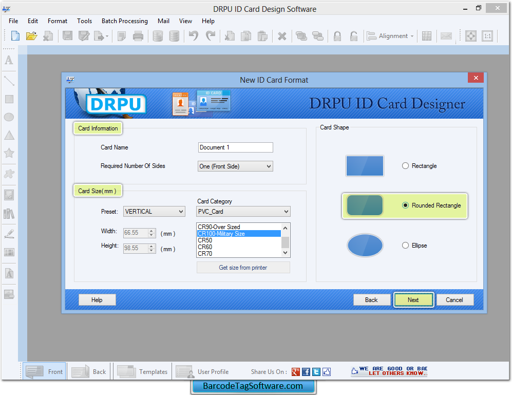Click the card size list scrollbar thumb
The image size is (512, 395).
coord(286,242)
